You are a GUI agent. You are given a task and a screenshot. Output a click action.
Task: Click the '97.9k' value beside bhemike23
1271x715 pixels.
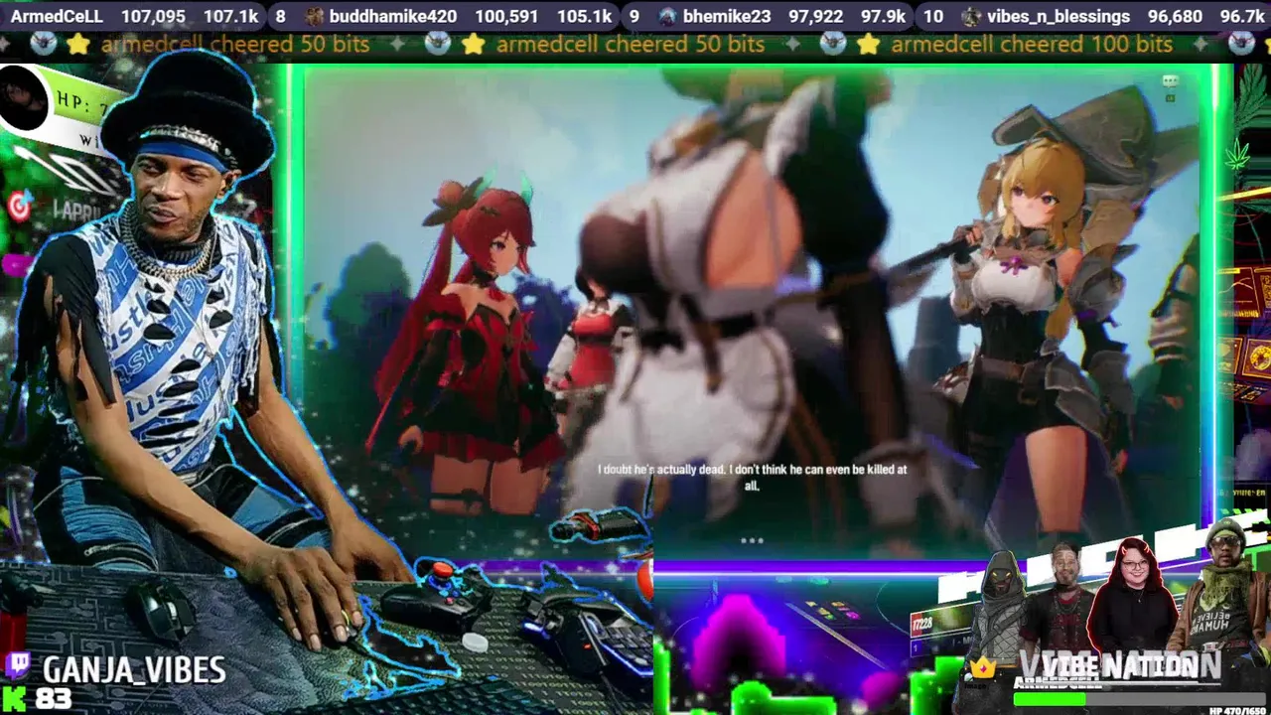click(x=883, y=16)
